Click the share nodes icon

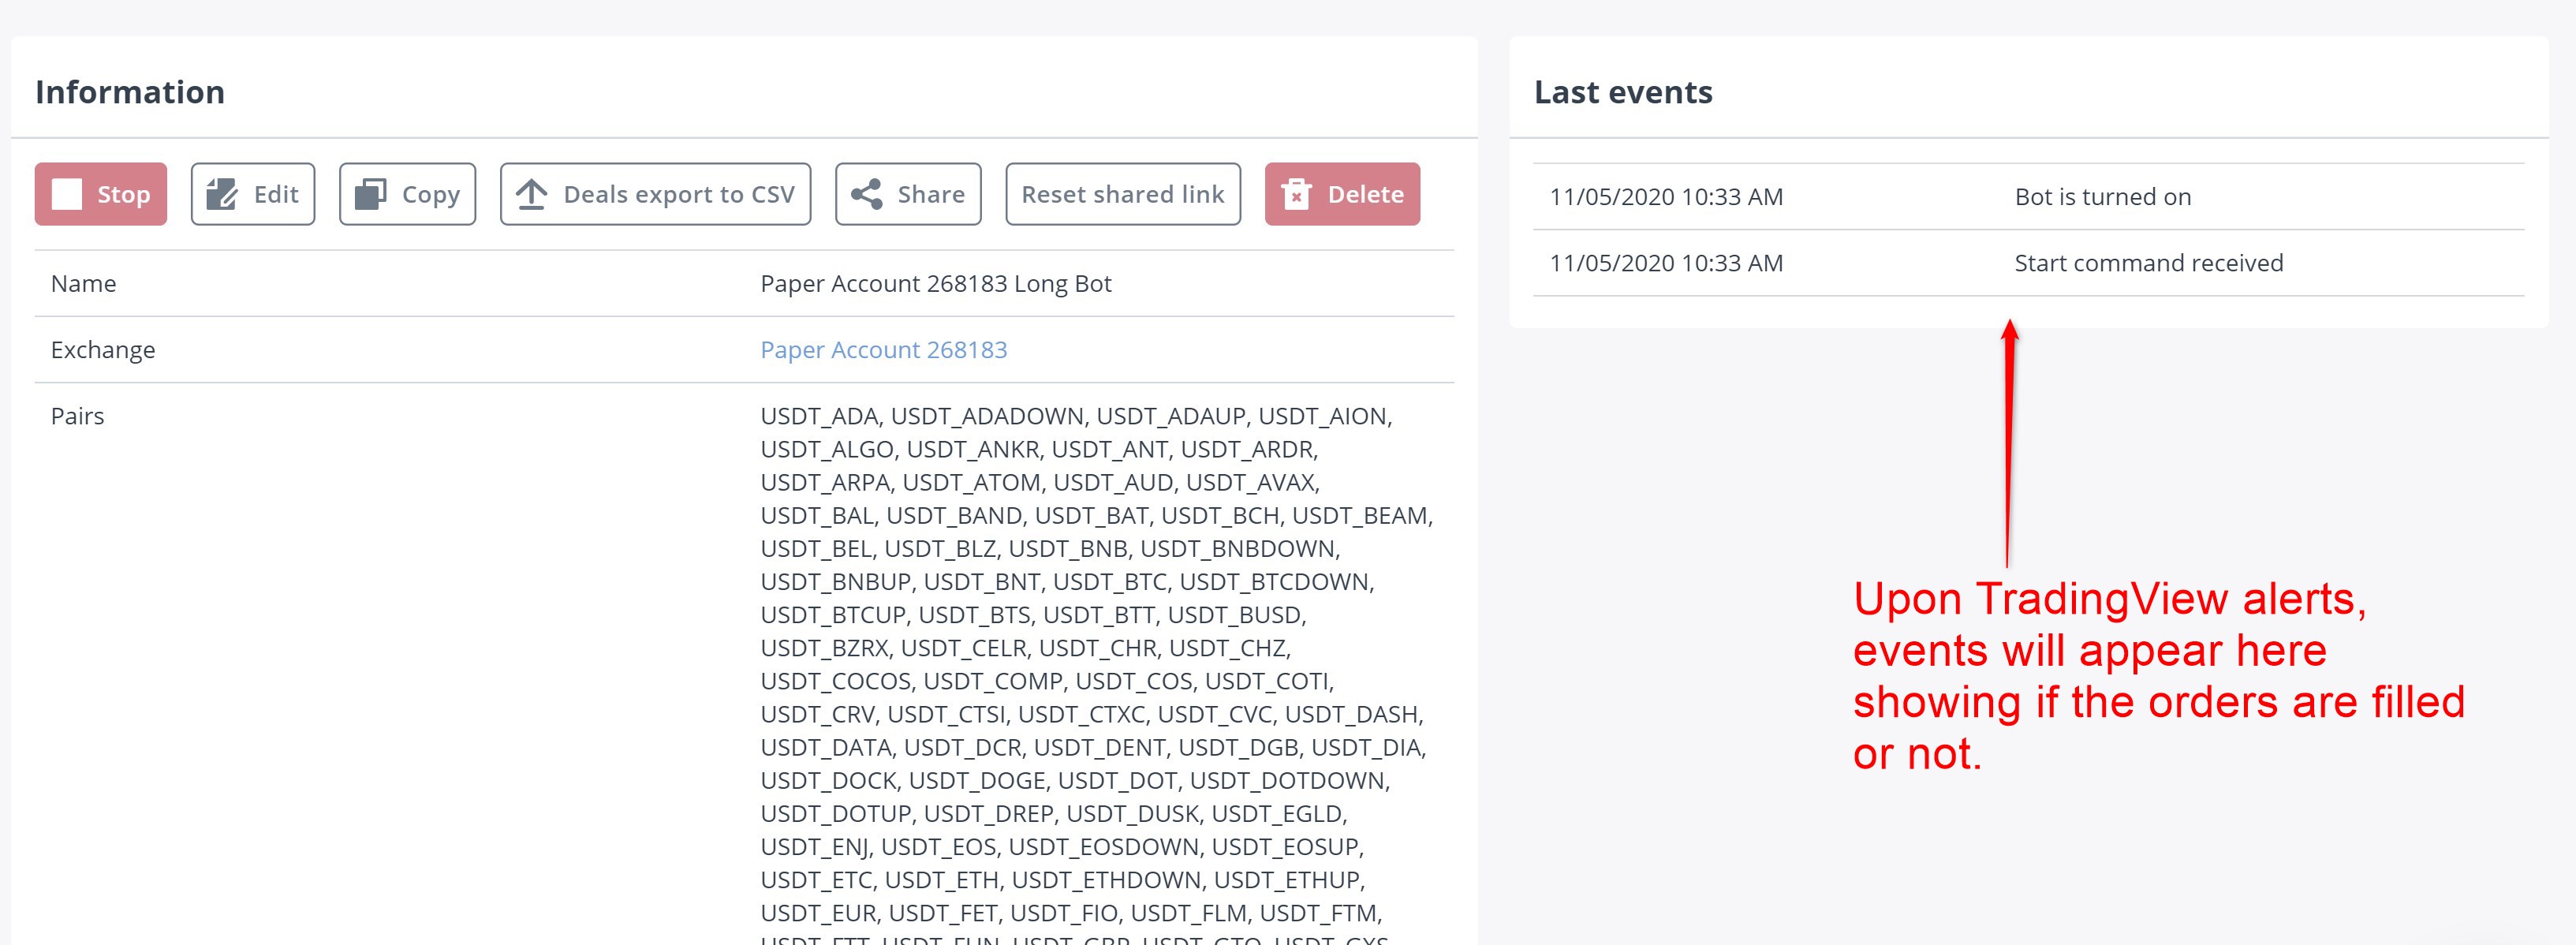[866, 194]
